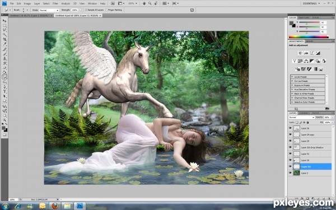Select the Move tool
This screenshot has width=336, height=210.
coord(4,21)
